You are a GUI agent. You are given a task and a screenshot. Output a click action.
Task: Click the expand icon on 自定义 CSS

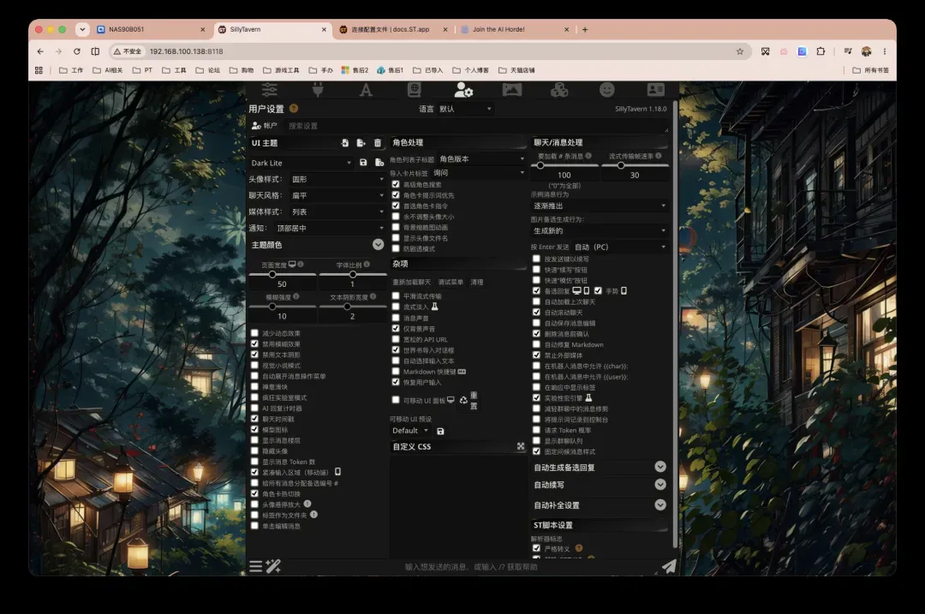[x=521, y=446]
